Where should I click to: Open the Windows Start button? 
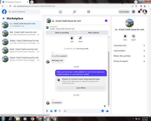[x=3, y=119]
